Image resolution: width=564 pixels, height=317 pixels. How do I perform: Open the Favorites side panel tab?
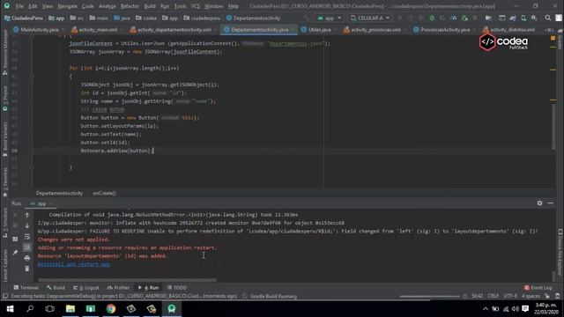[5, 181]
